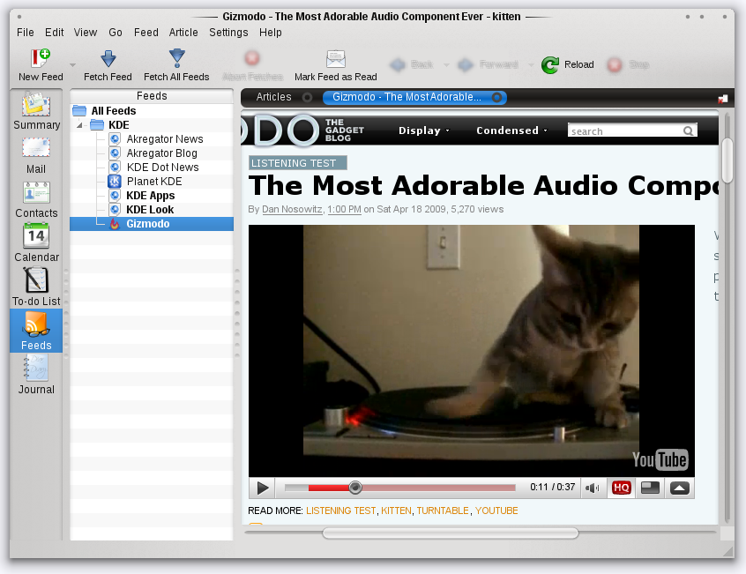This screenshot has width=746, height=574.
Task: Toggle video player size mode
Action: click(x=650, y=488)
